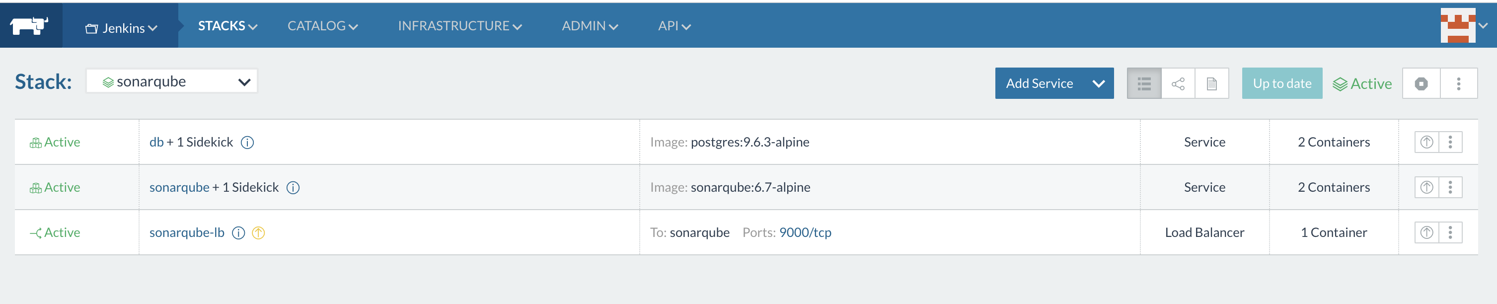Expand the Add Service dropdown arrow
This screenshot has width=1497, height=304.
coord(1098,83)
